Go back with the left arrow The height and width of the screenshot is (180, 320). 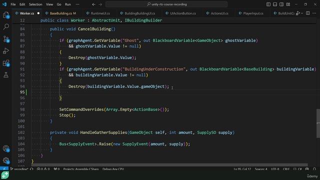[x=93, y=4]
